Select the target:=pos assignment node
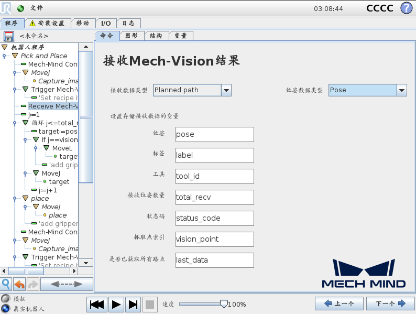This screenshot has width=416, height=314. click(58, 132)
